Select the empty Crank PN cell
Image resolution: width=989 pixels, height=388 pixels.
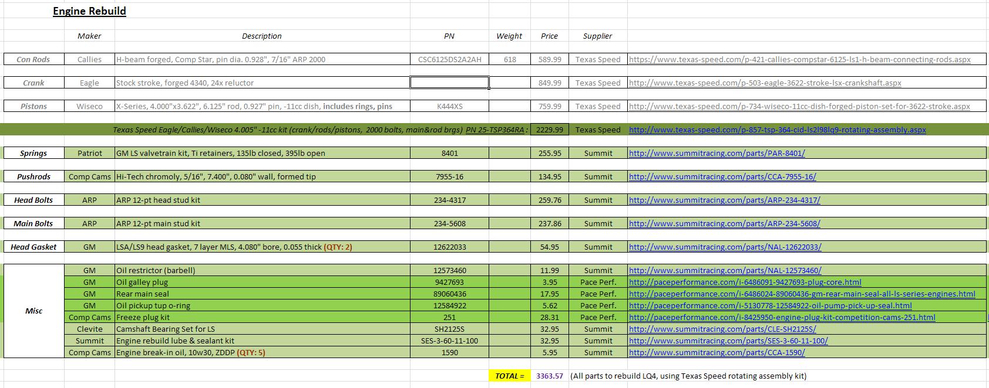point(449,83)
